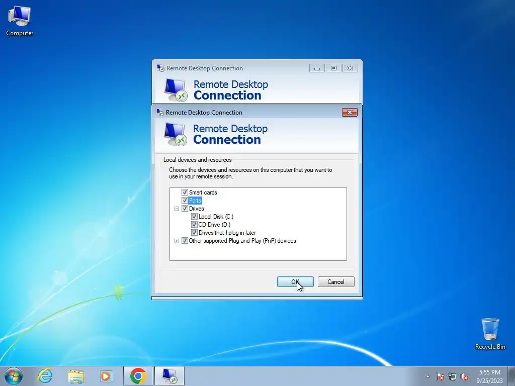Open Action Center flag icon
515x386 pixels.
click(440, 376)
